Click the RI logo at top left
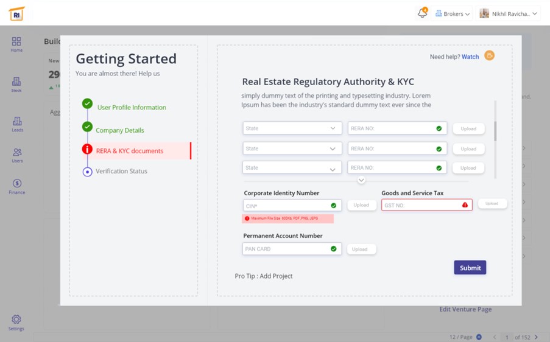The width and height of the screenshot is (550, 342). click(16, 13)
